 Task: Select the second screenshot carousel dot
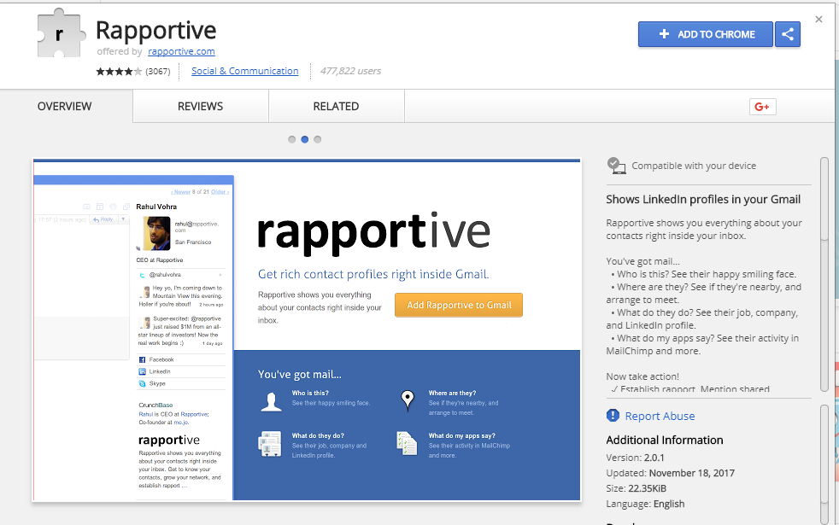point(304,139)
